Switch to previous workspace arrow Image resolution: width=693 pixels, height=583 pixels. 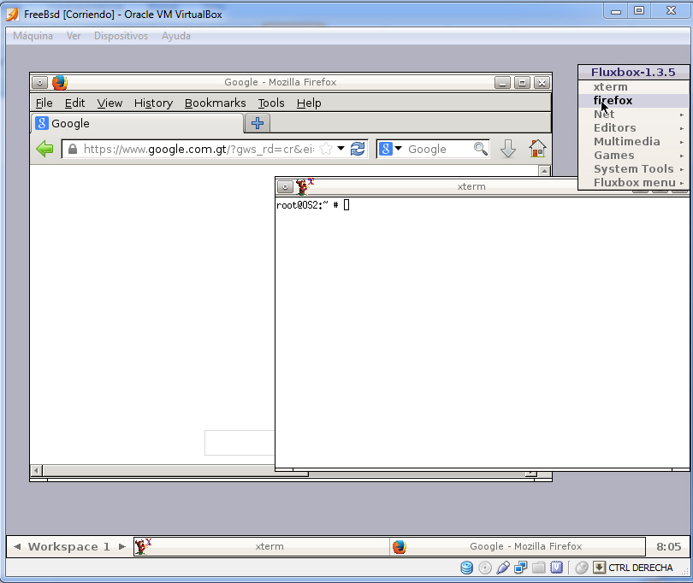17,547
